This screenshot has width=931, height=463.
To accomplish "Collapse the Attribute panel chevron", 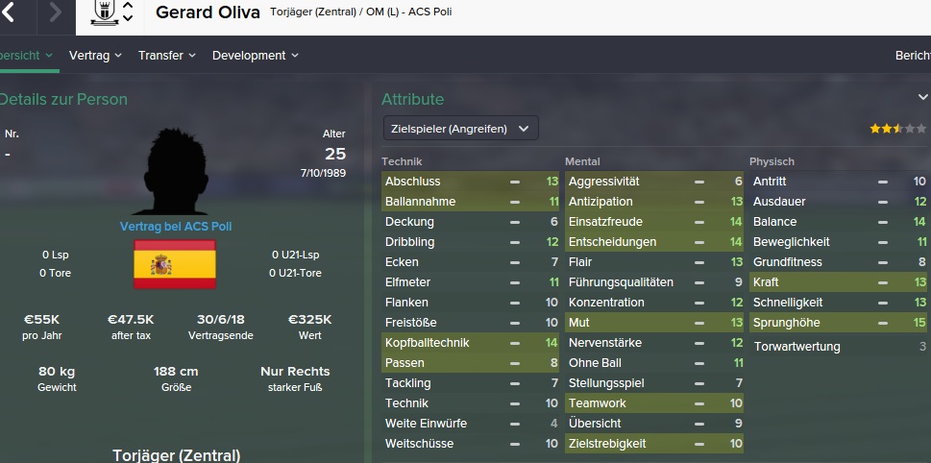I will tap(922, 98).
